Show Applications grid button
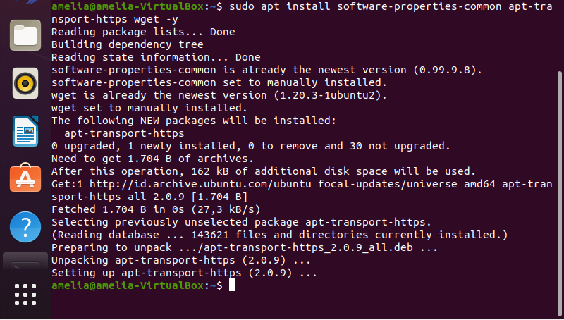 (25, 295)
